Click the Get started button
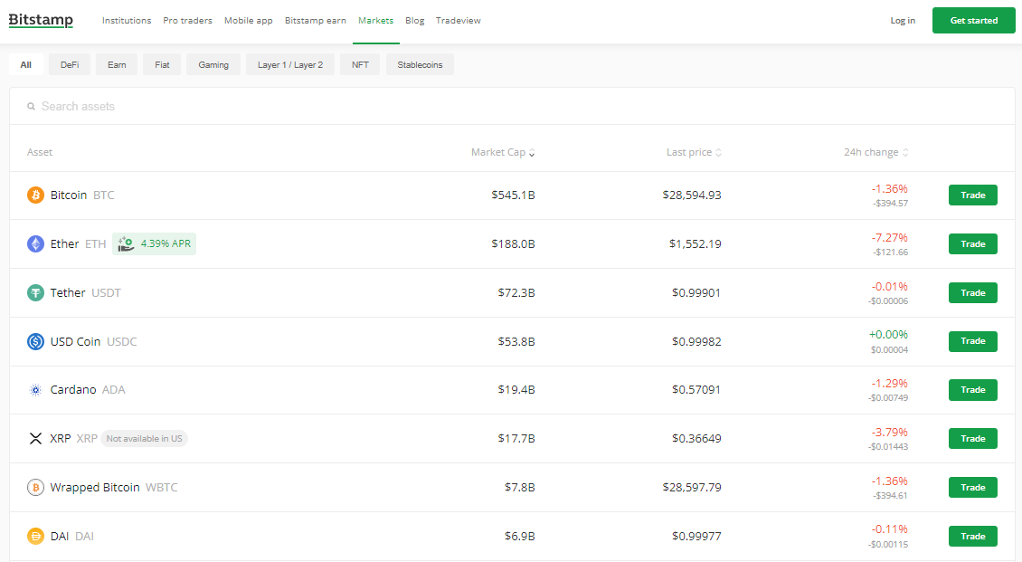The height and width of the screenshot is (562, 1022). coord(974,20)
